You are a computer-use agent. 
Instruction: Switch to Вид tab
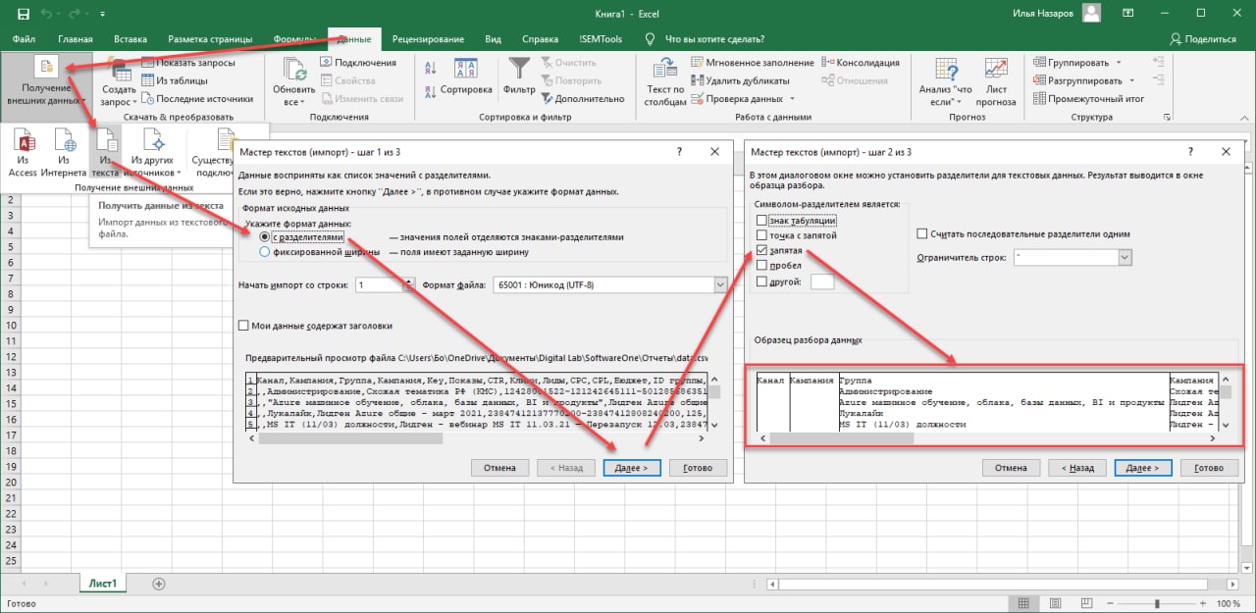[x=493, y=39]
